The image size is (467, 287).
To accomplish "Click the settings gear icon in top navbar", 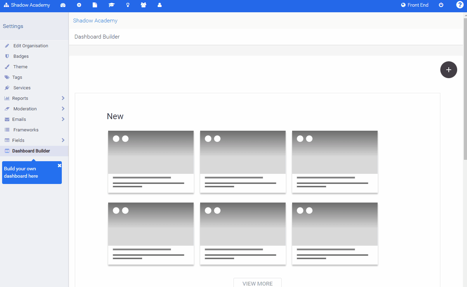I will click(79, 5).
